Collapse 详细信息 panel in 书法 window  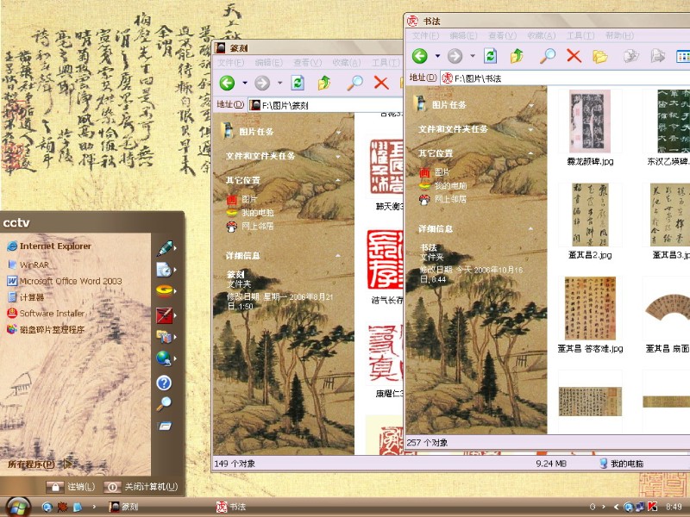click(531, 228)
